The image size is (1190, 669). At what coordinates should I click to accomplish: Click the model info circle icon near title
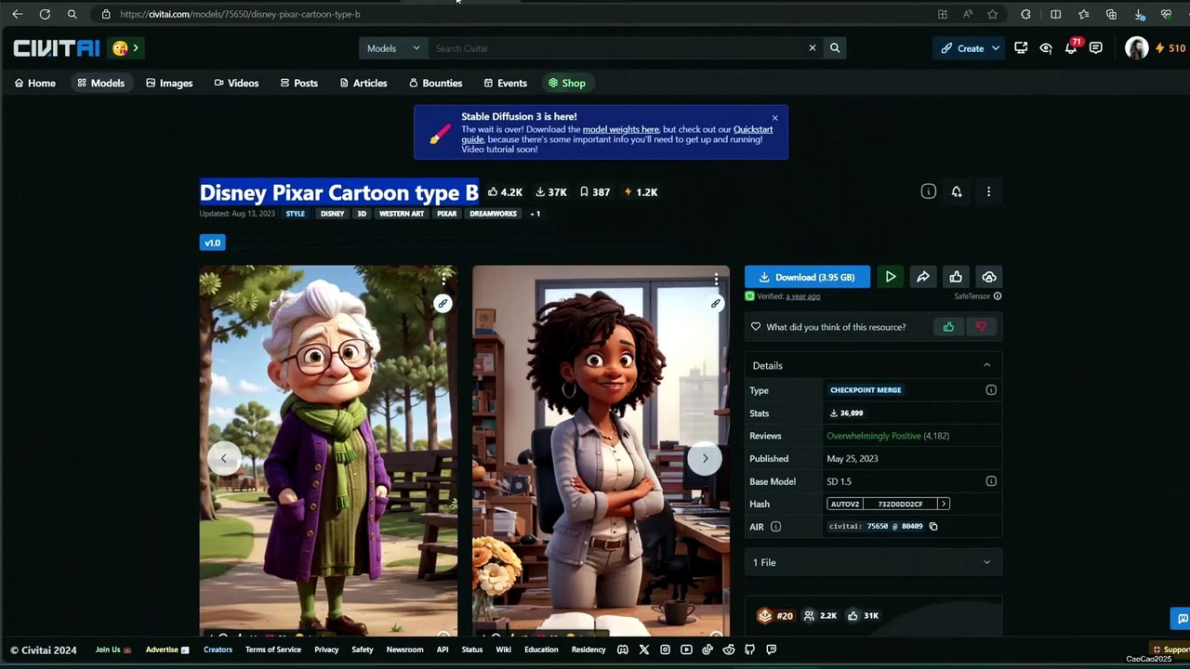[928, 191]
